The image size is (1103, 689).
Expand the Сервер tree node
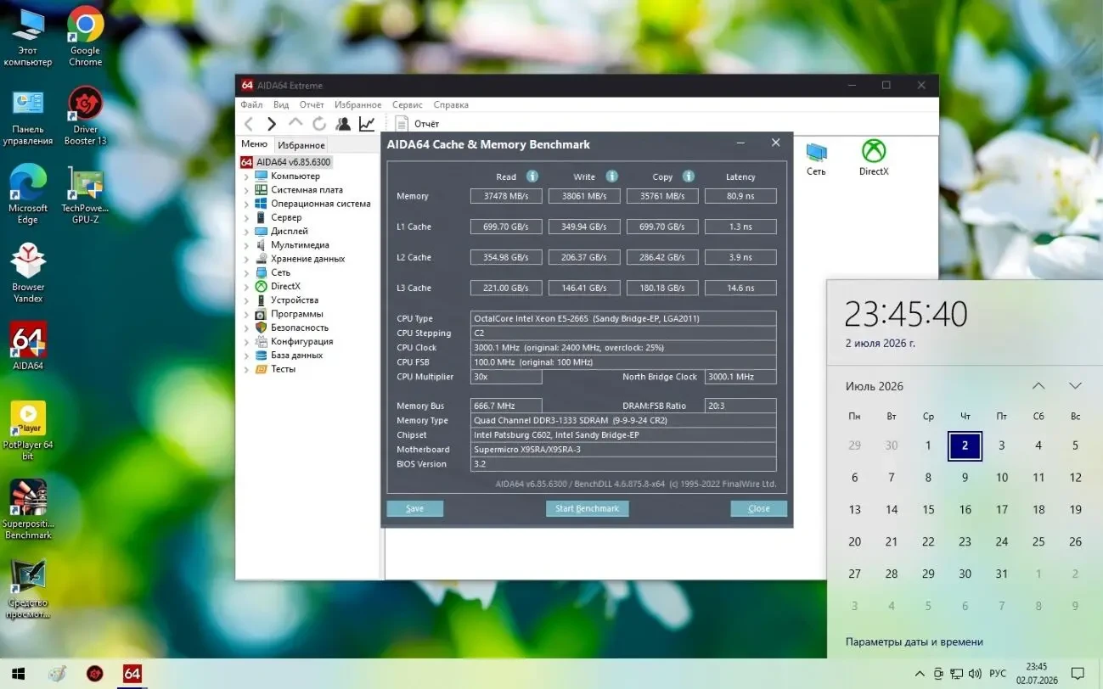(x=246, y=218)
